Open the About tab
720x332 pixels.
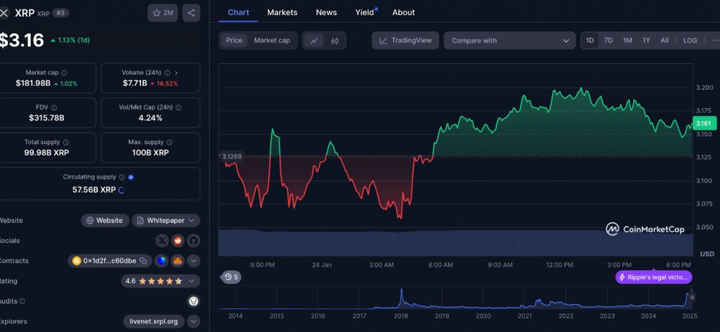coord(404,12)
